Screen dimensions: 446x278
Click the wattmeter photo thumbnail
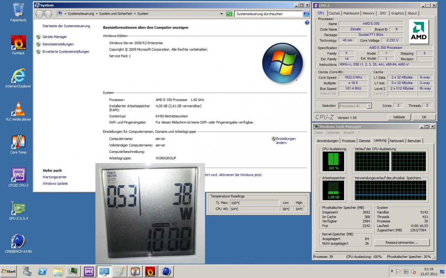tap(150, 213)
